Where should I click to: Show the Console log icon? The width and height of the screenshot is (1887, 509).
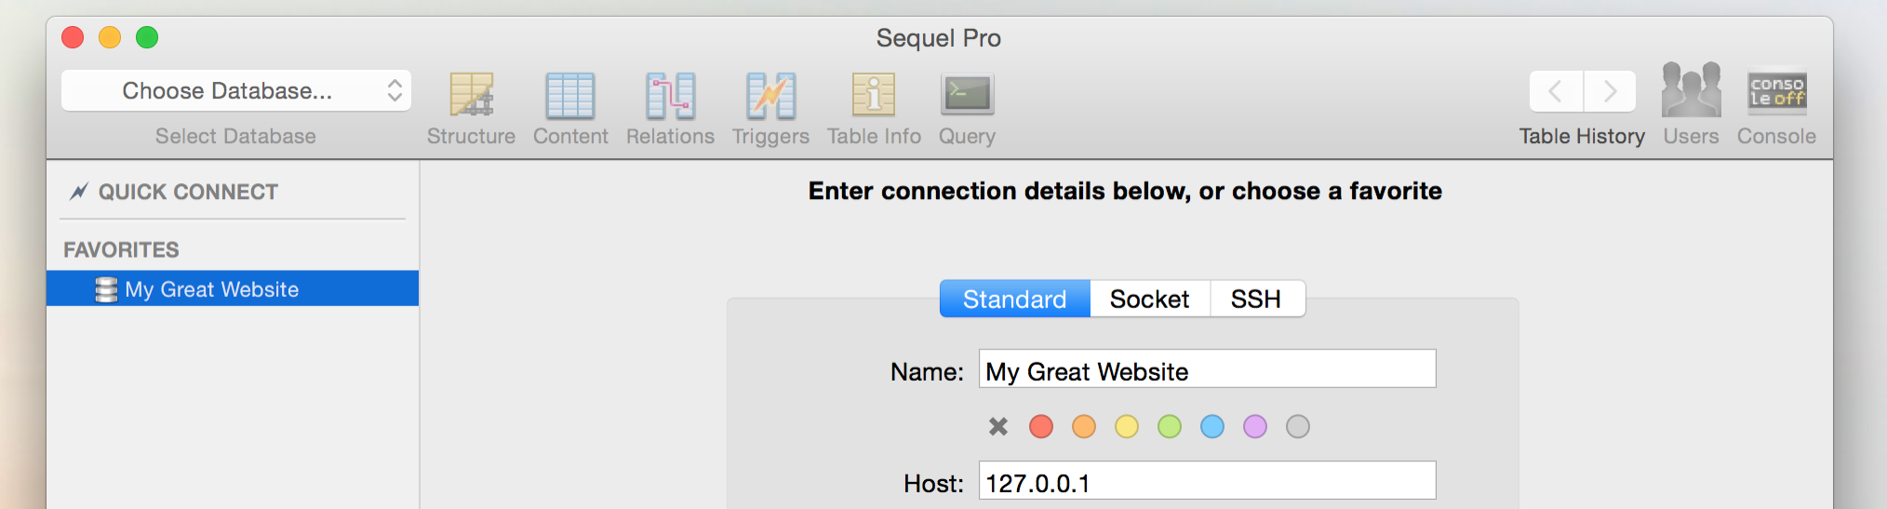coord(1777,93)
